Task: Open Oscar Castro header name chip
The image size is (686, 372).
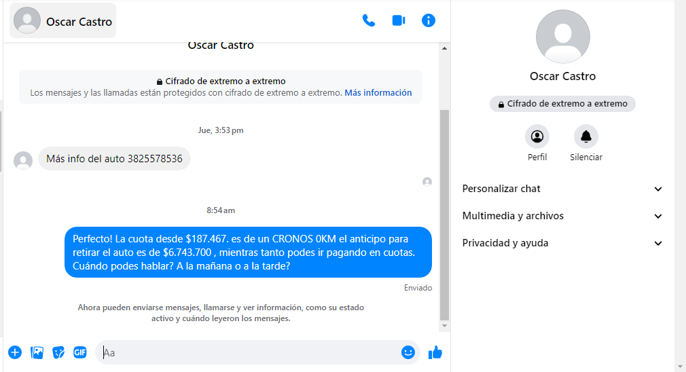Action: tap(63, 20)
